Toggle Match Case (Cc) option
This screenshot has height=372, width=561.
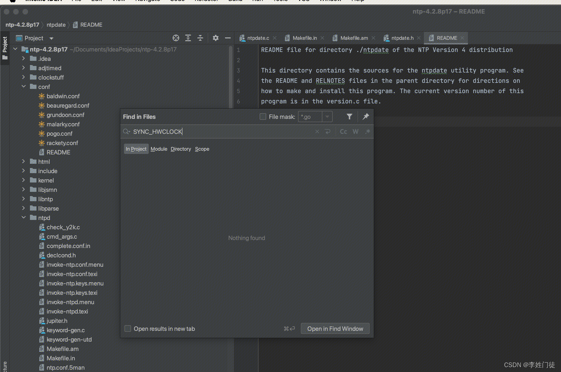[343, 132]
